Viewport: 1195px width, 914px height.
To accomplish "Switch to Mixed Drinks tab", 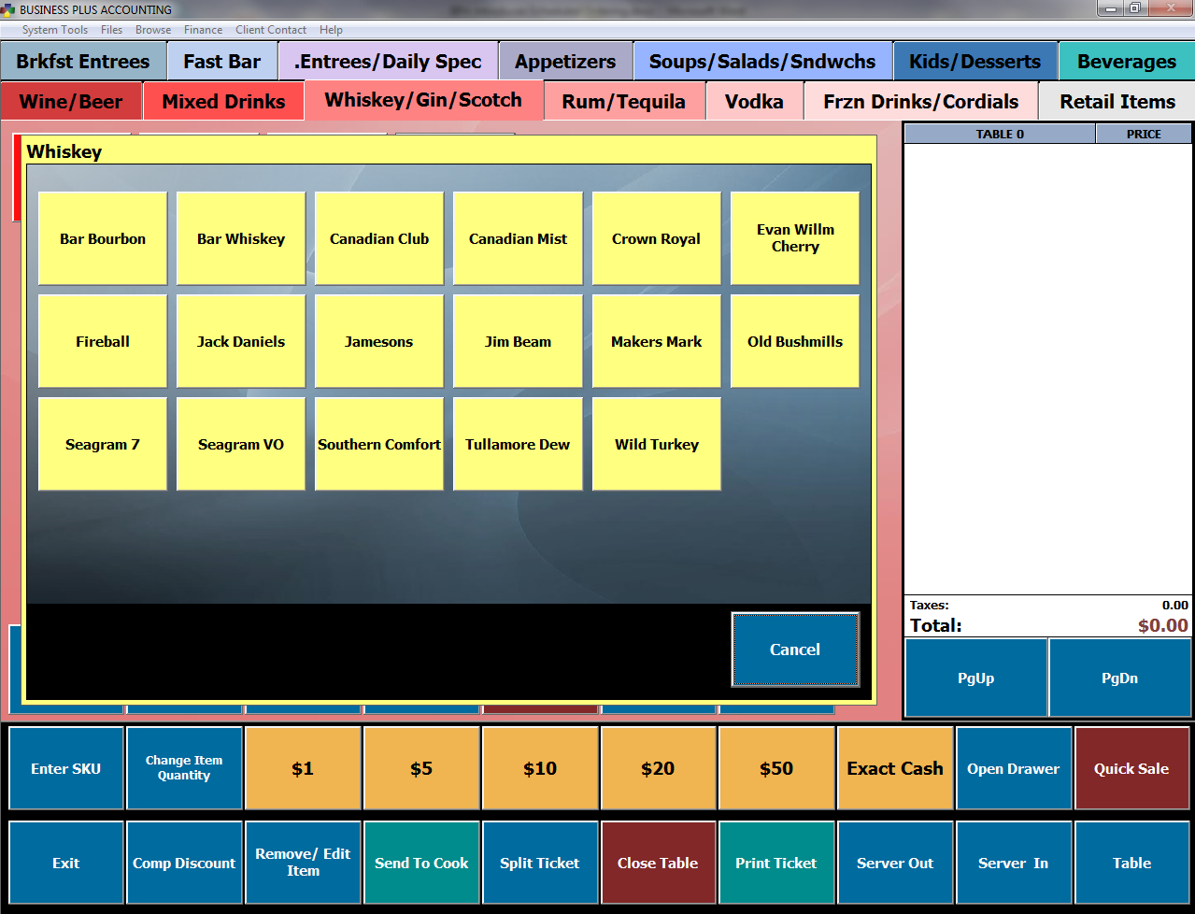I will pos(224,101).
